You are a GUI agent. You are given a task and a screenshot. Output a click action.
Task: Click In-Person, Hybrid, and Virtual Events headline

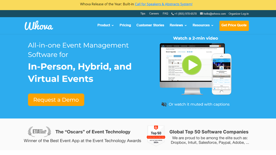click(80, 72)
